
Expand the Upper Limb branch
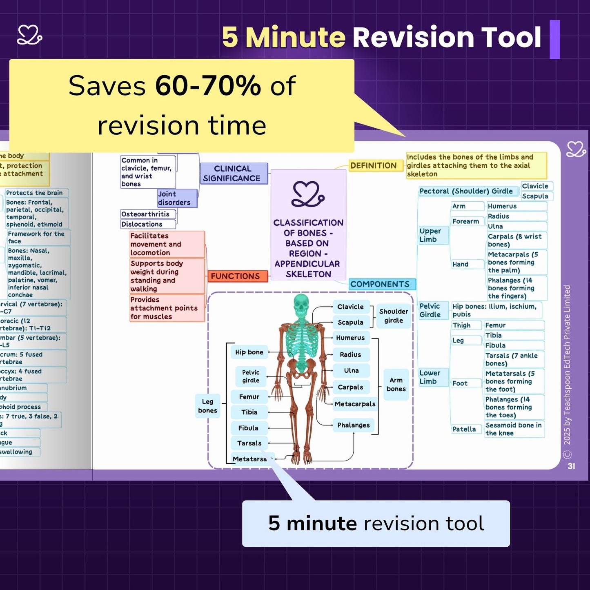click(x=430, y=235)
